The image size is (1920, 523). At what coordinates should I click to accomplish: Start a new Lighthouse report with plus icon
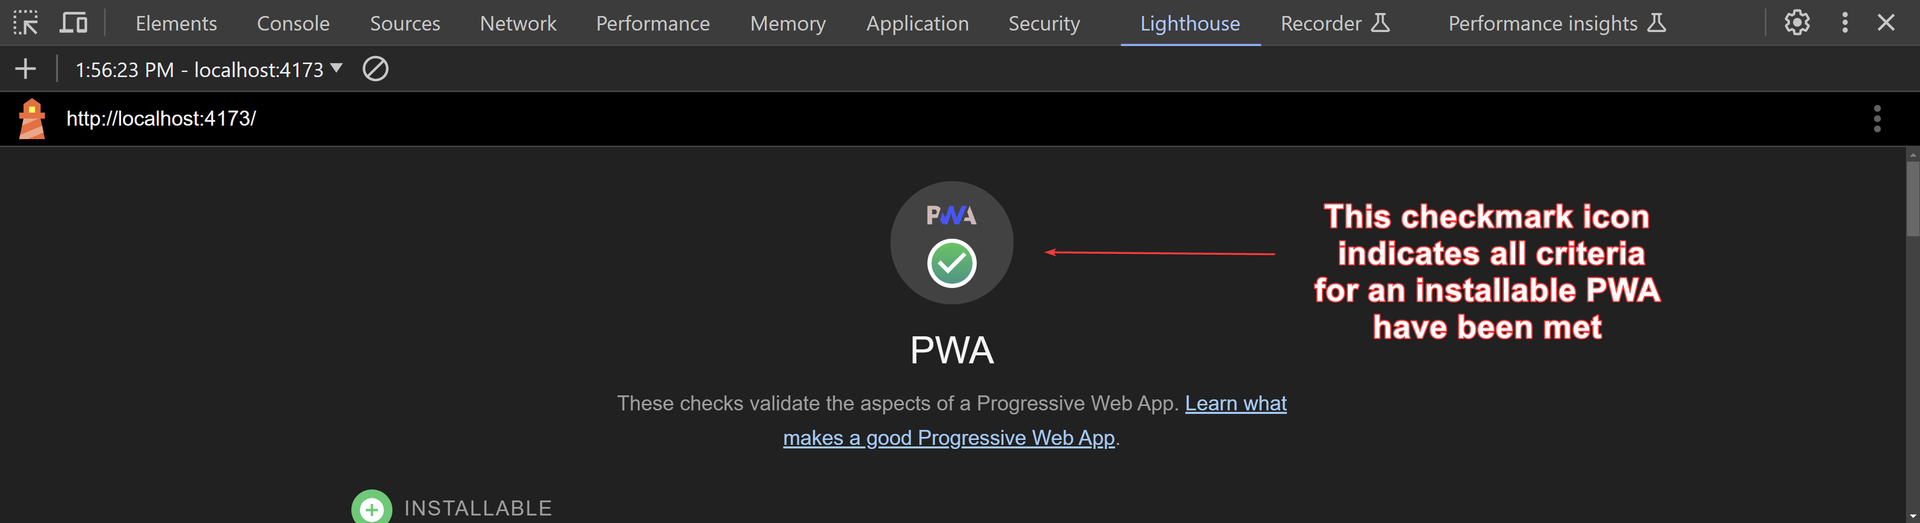pyautogui.click(x=26, y=69)
